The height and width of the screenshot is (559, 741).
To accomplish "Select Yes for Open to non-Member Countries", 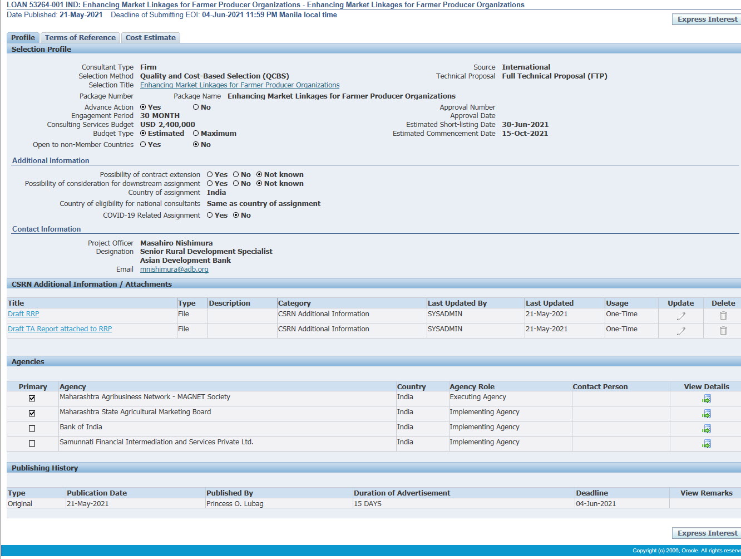I will tap(143, 144).
